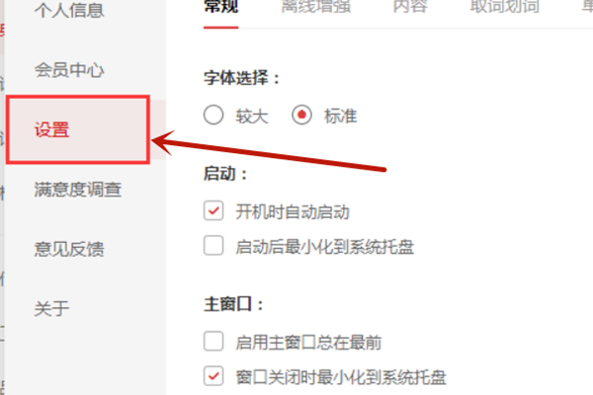Screen dimensions: 593x395
Task: Open the 满意度调查 survey entry
Action: [78, 190]
